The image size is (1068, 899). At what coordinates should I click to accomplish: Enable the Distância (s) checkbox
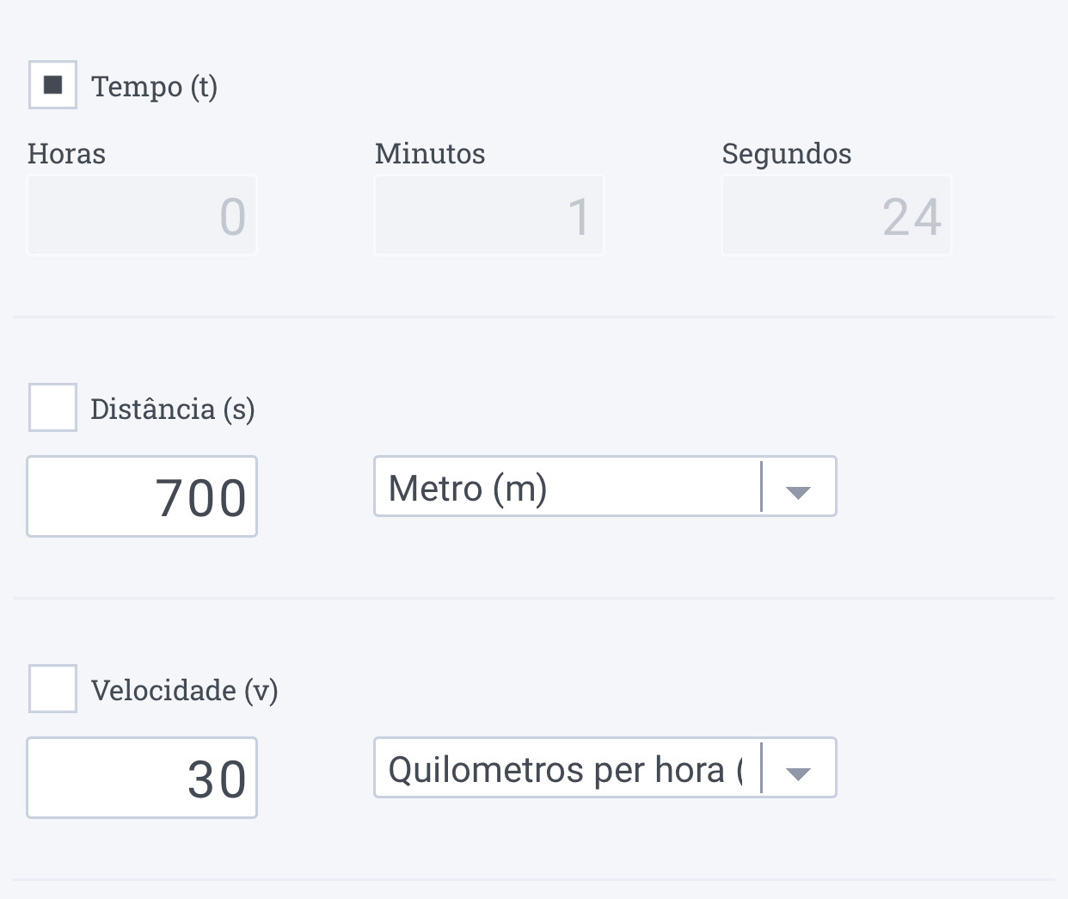52,407
